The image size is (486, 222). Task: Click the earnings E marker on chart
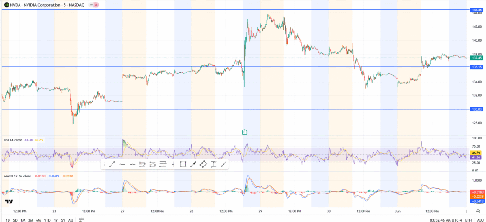click(x=244, y=131)
